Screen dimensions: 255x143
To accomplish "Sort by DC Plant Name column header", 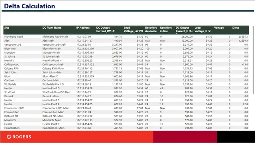I will [52, 28].
